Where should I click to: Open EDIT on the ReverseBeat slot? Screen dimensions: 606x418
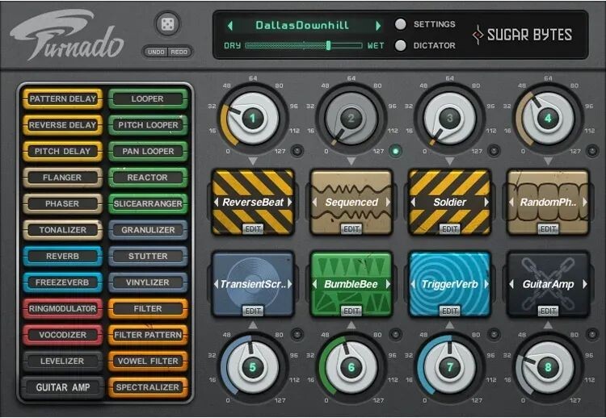pyautogui.click(x=253, y=229)
